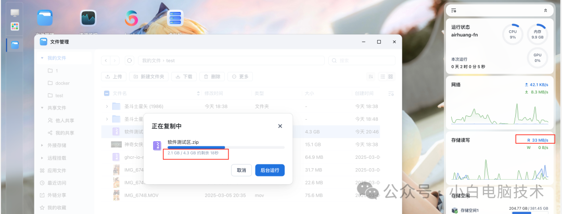Image resolution: width=562 pixels, height=214 pixels.
Task: Toggle the select-all checkbox in header
Action: coord(107,94)
